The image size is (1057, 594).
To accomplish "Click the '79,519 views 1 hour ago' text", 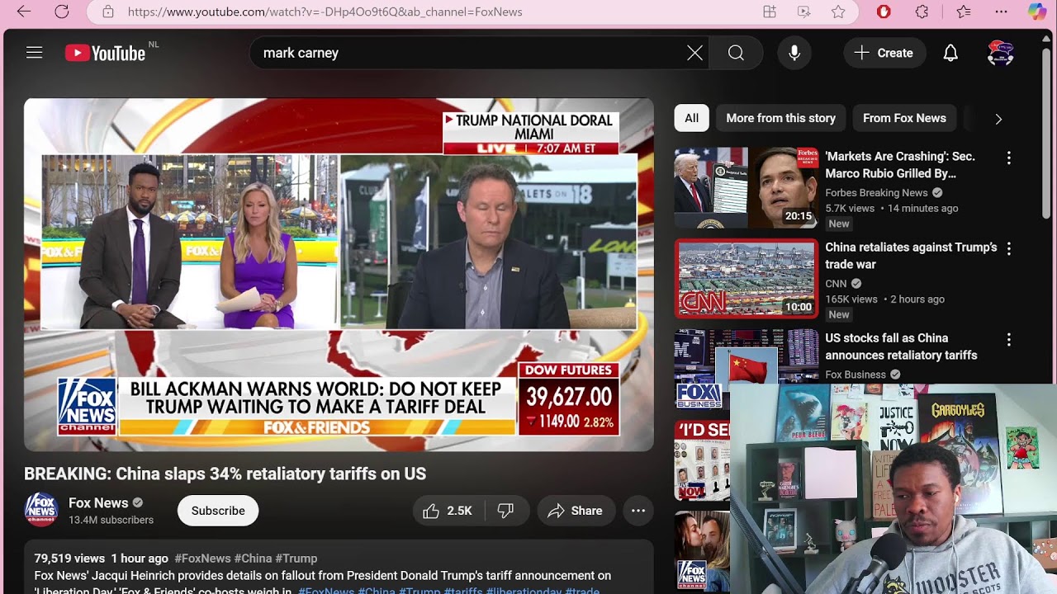I will coord(102,559).
